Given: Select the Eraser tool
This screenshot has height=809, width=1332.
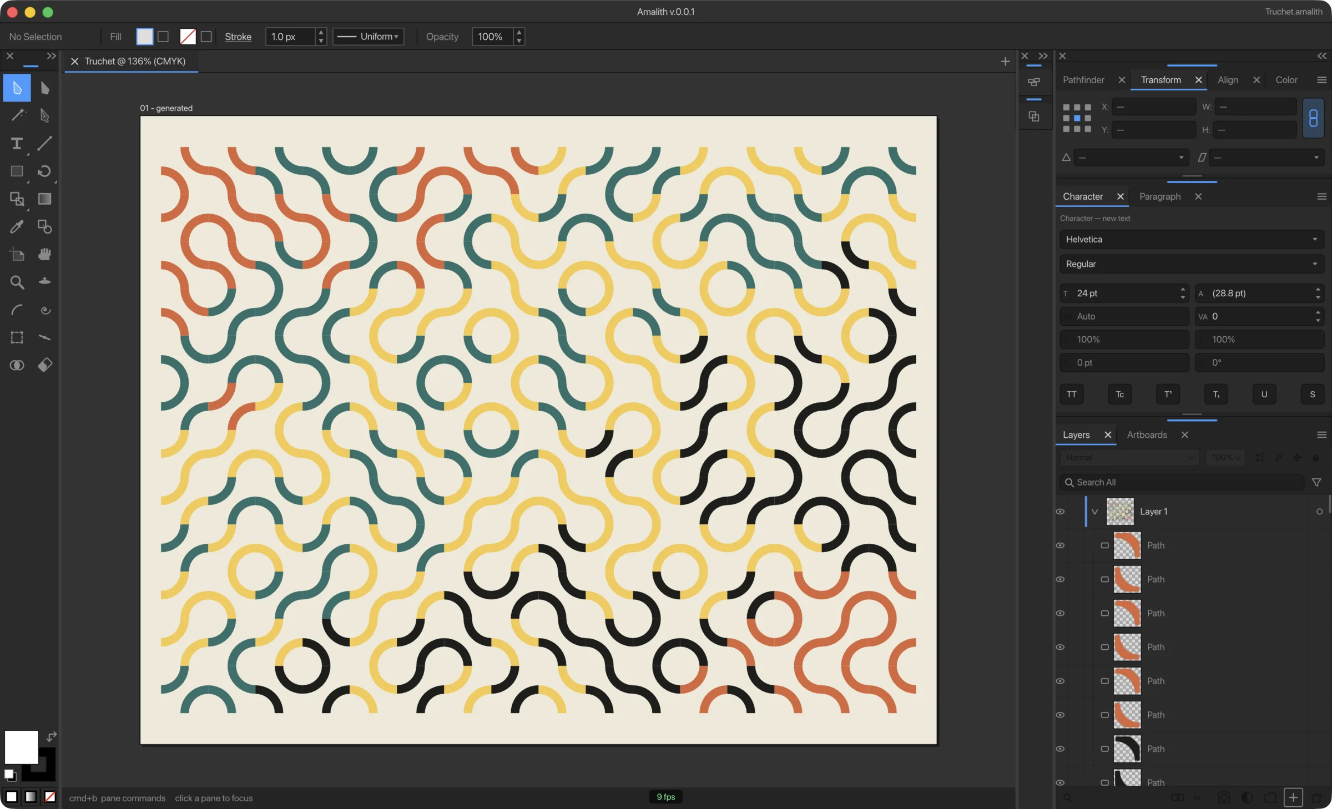Looking at the screenshot, I should pyautogui.click(x=45, y=365).
